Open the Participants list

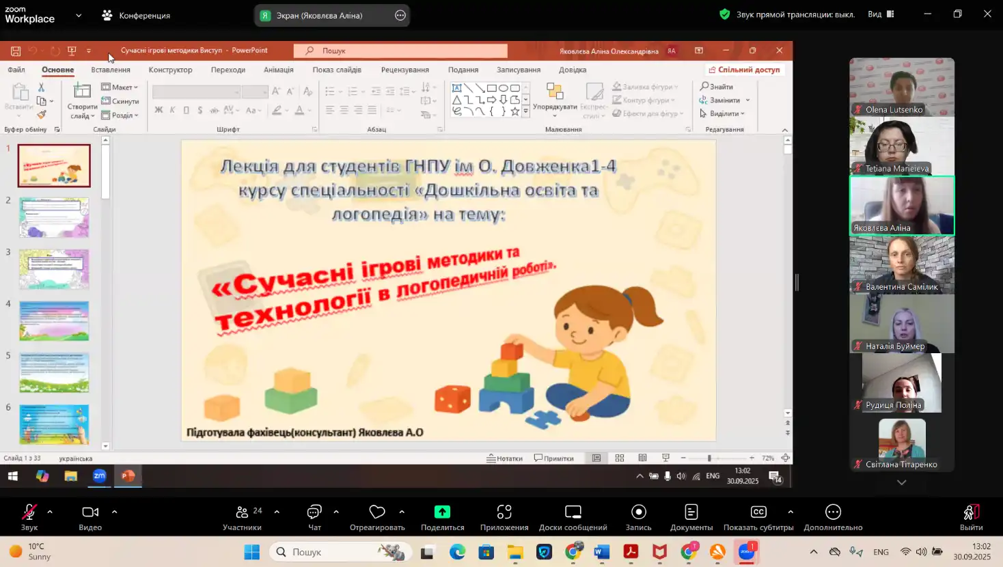pyautogui.click(x=242, y=512)
